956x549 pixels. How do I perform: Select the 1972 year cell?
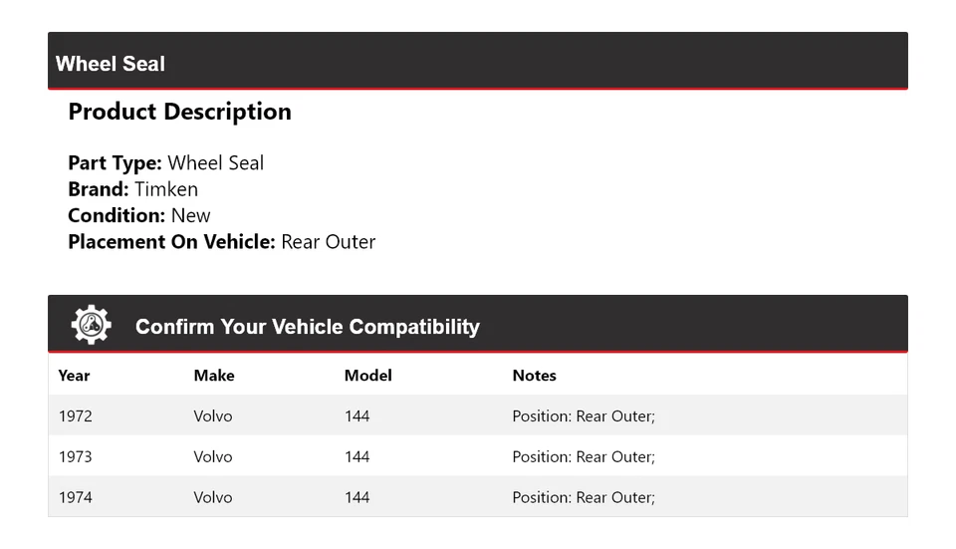76,416
